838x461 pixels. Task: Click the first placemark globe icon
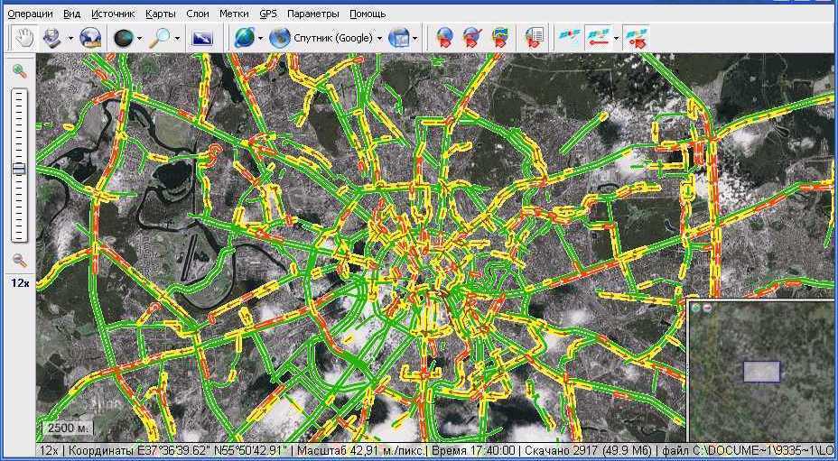(x=444, y=37)
